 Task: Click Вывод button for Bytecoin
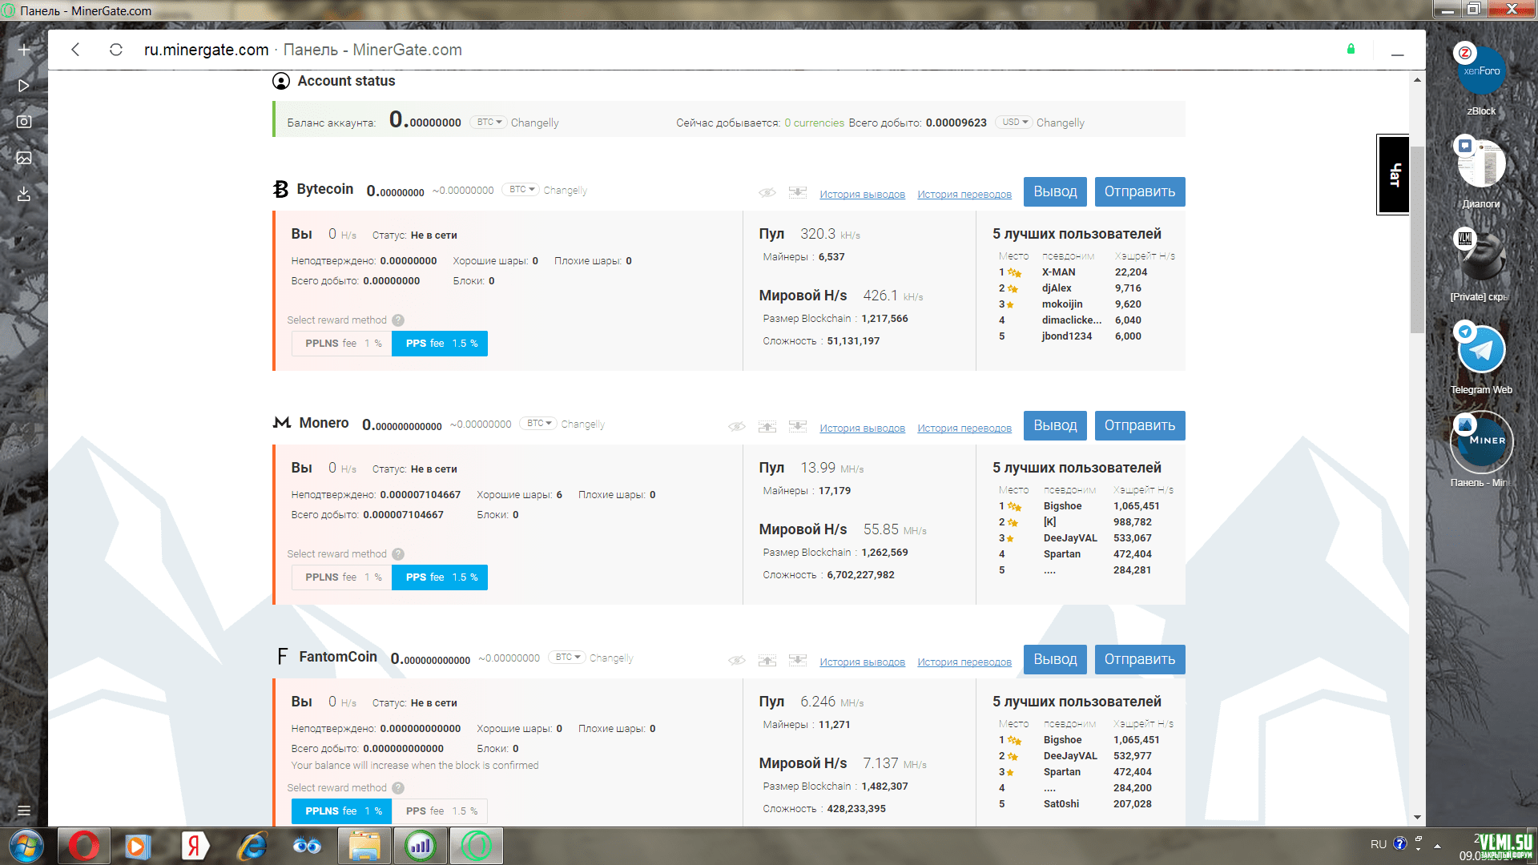[1055, 191]
